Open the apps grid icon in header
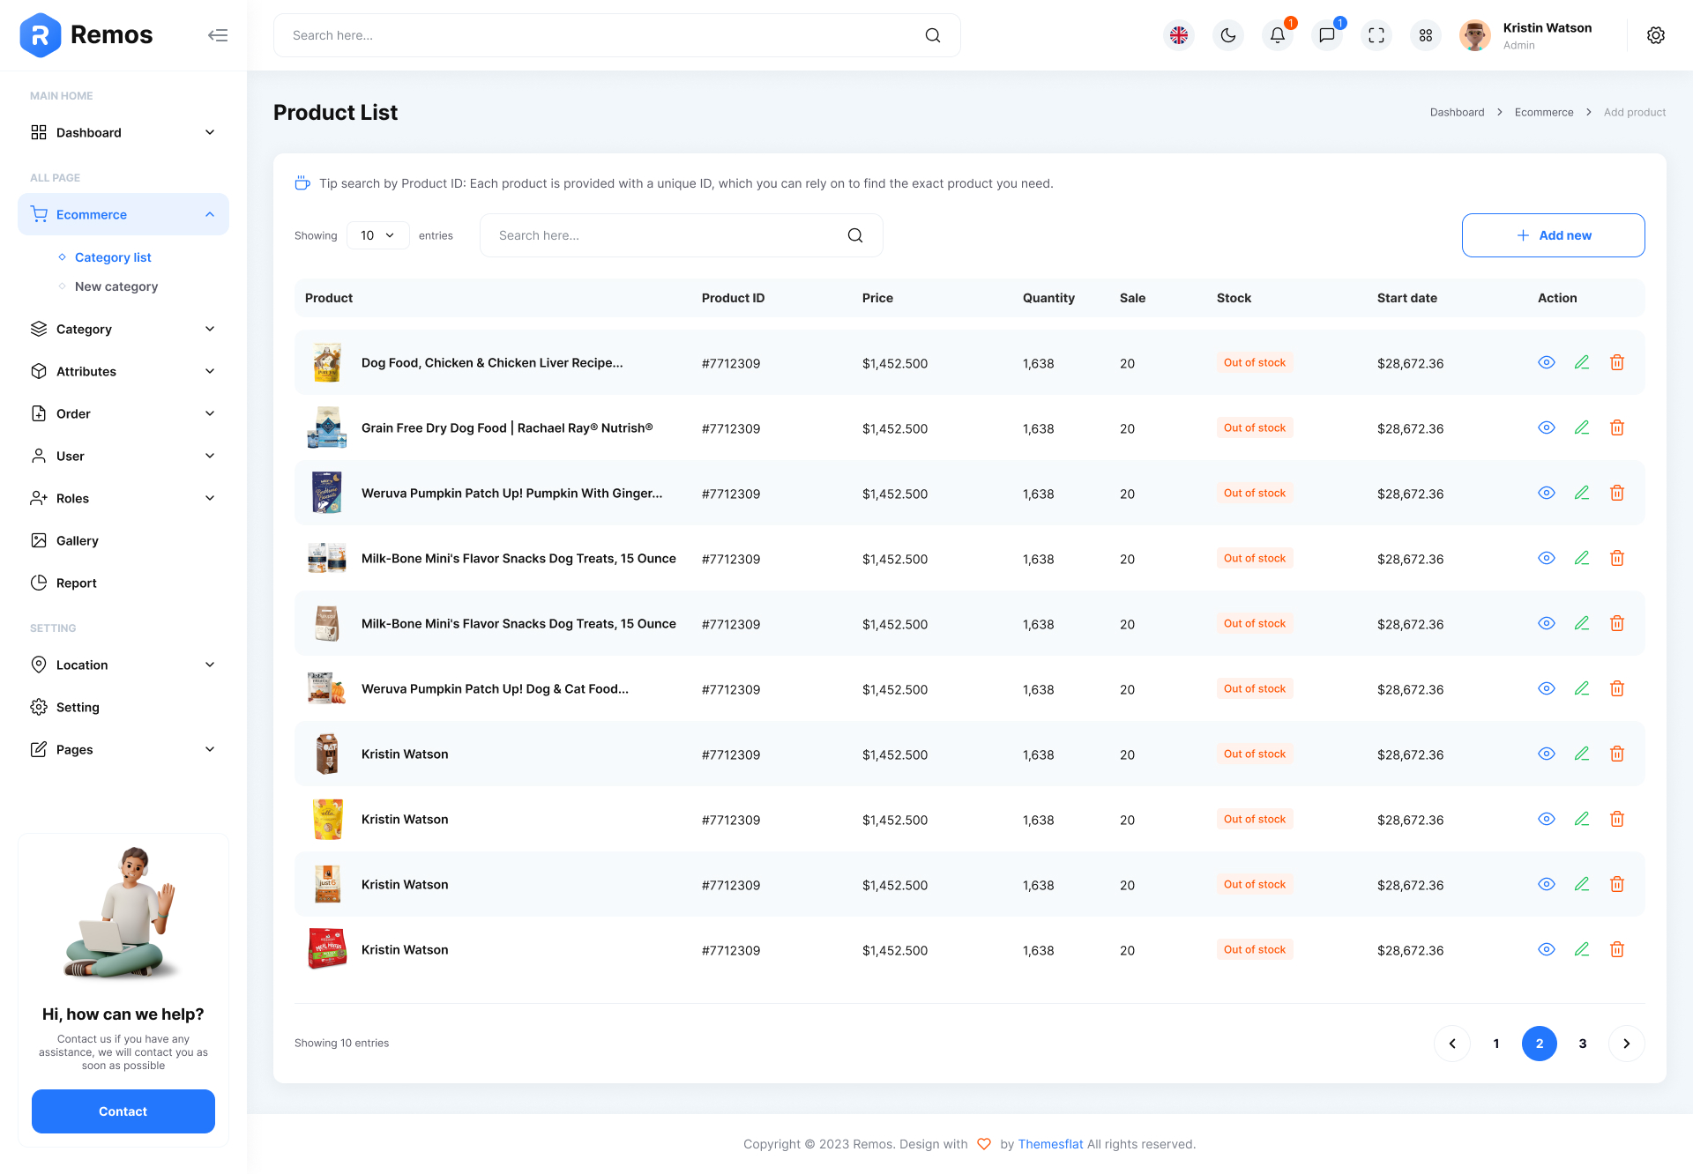 click(1425, 35)
